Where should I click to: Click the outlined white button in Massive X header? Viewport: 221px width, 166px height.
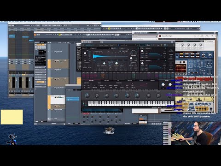[x=149, y=45]
